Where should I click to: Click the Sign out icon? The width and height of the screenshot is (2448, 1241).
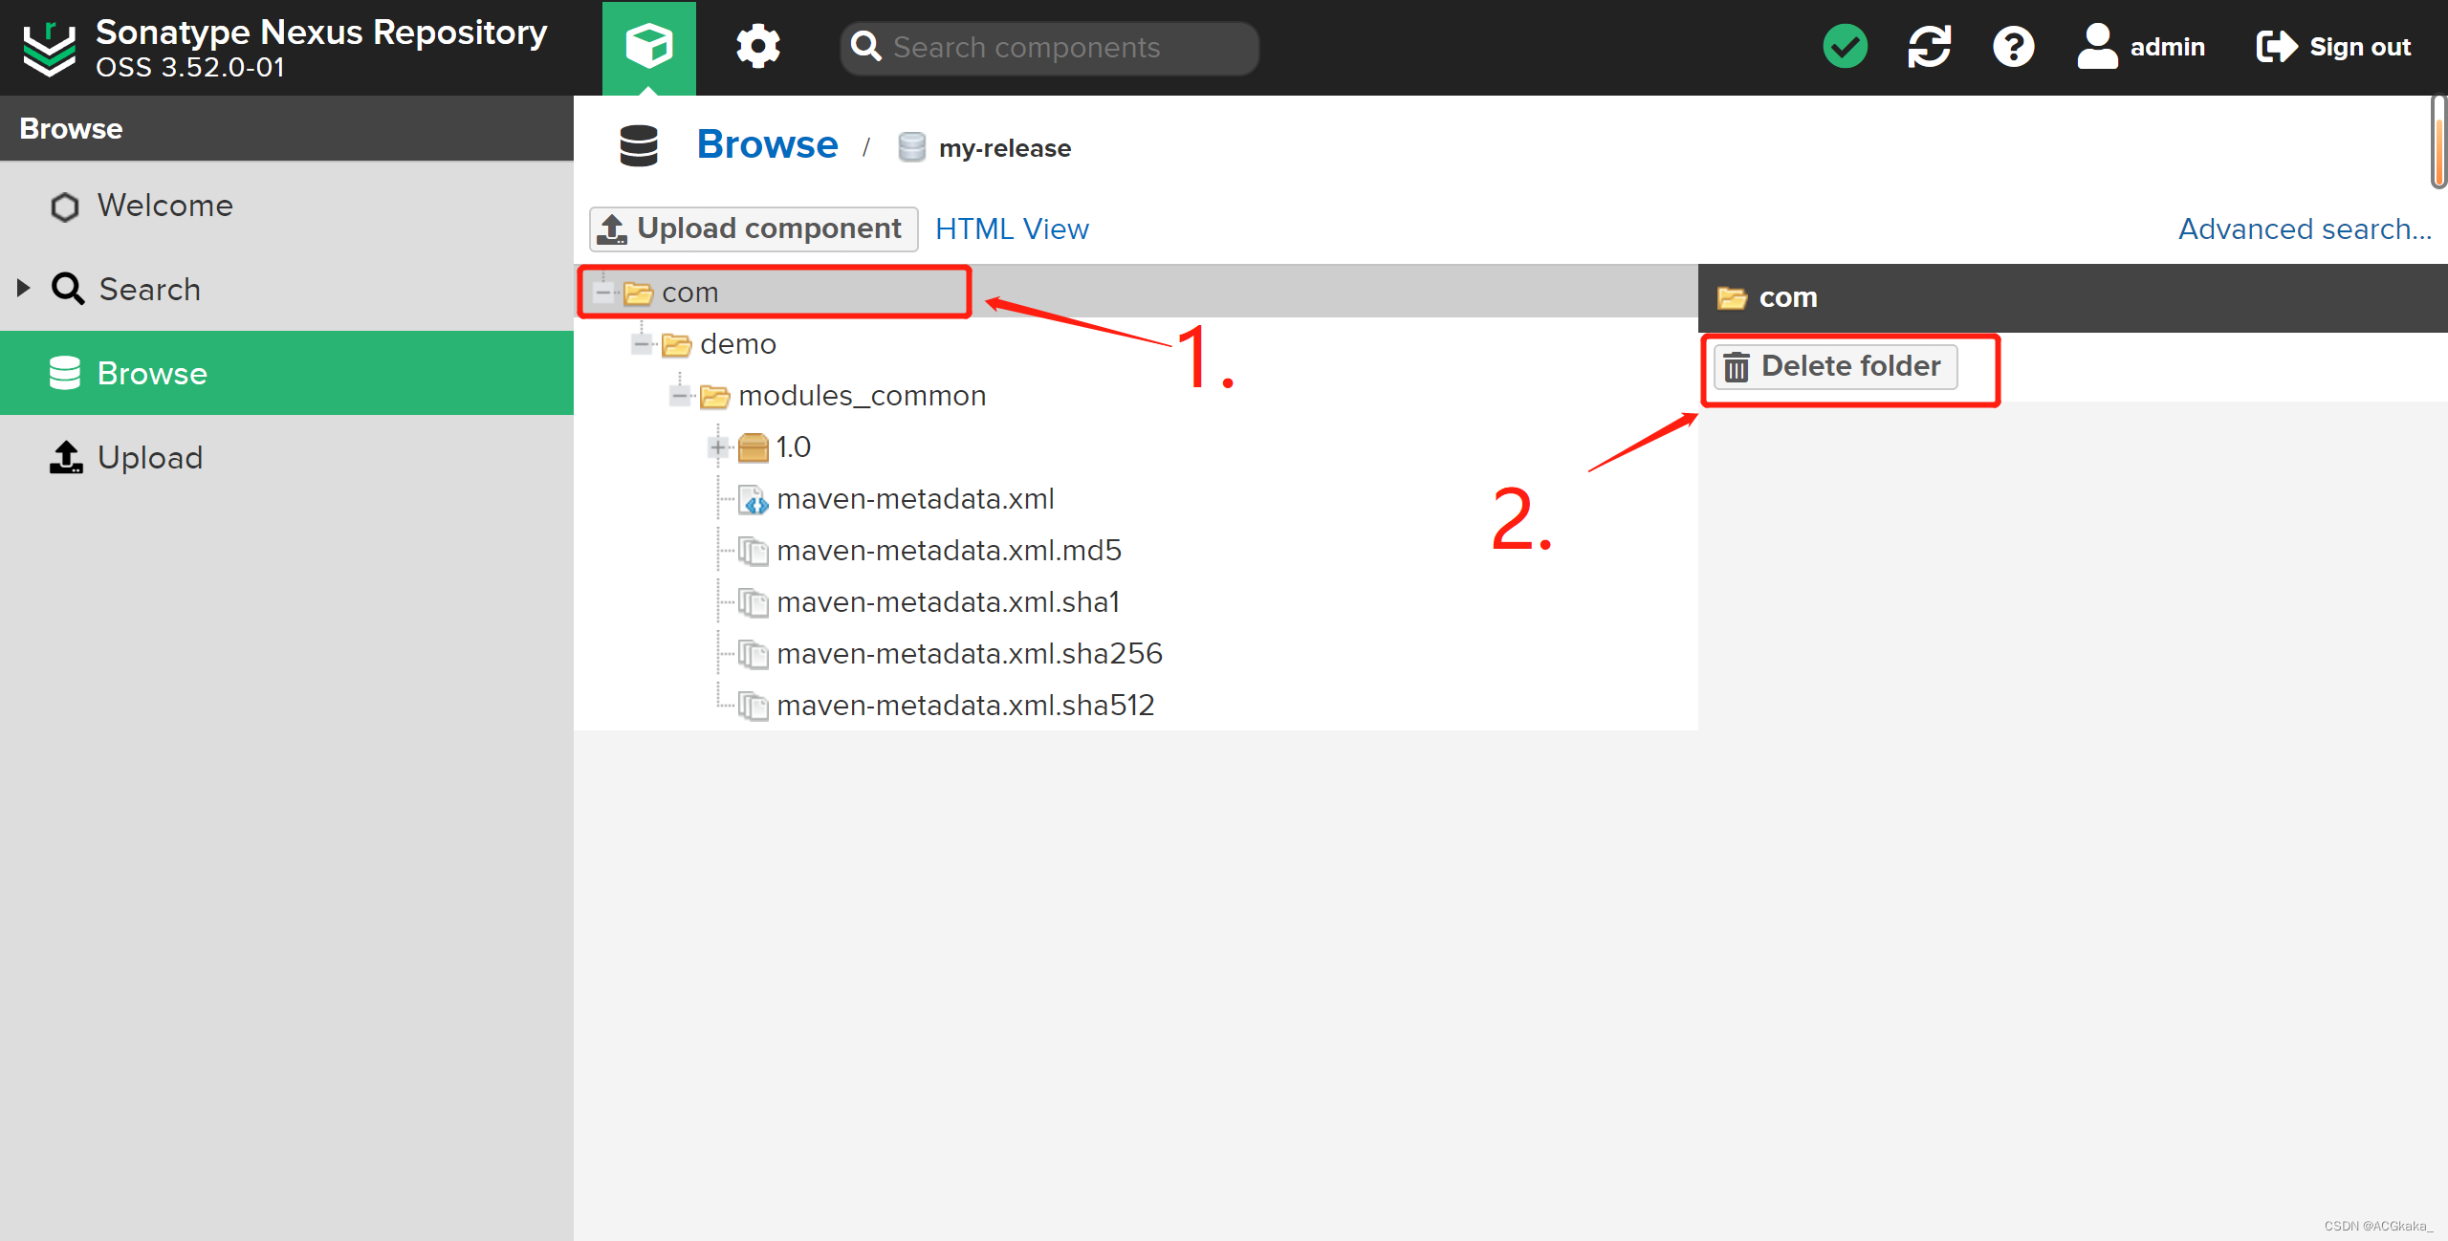click(2276, 46)
